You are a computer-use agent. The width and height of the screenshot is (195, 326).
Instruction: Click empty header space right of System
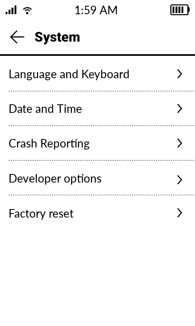pos(137,37)
